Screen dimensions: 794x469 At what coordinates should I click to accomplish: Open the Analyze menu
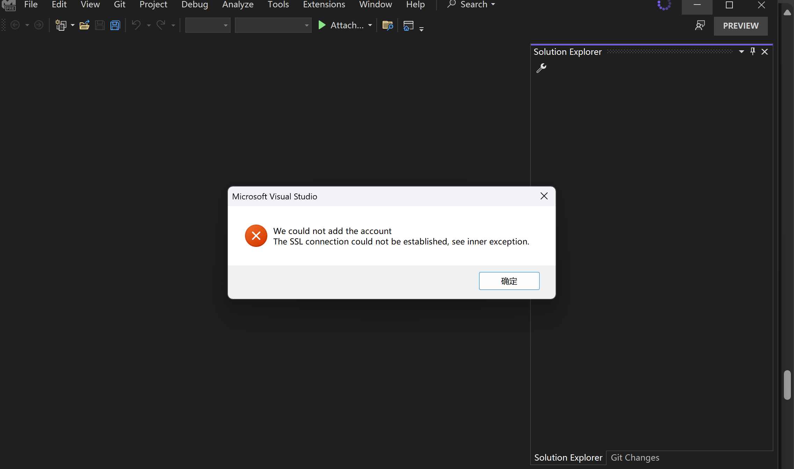238,5
